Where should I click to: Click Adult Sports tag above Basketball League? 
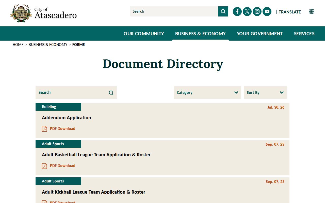coord(58,144)
